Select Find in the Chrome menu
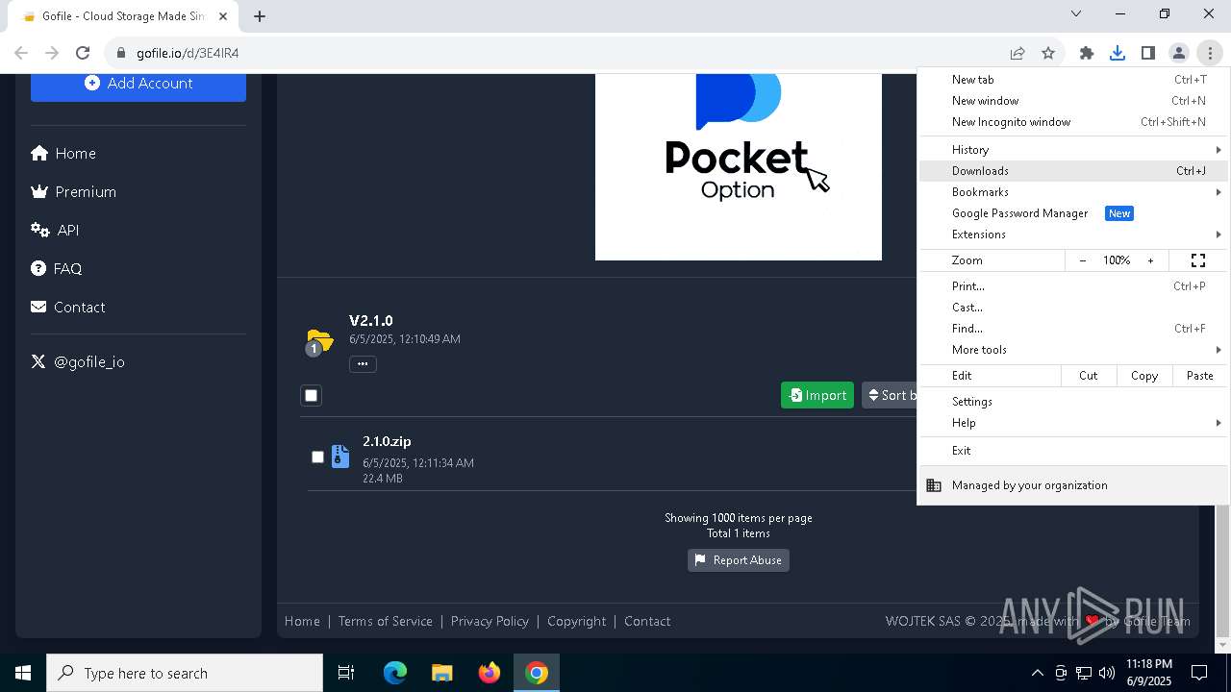This screenshot has height=692, width=1231. 1073,329
